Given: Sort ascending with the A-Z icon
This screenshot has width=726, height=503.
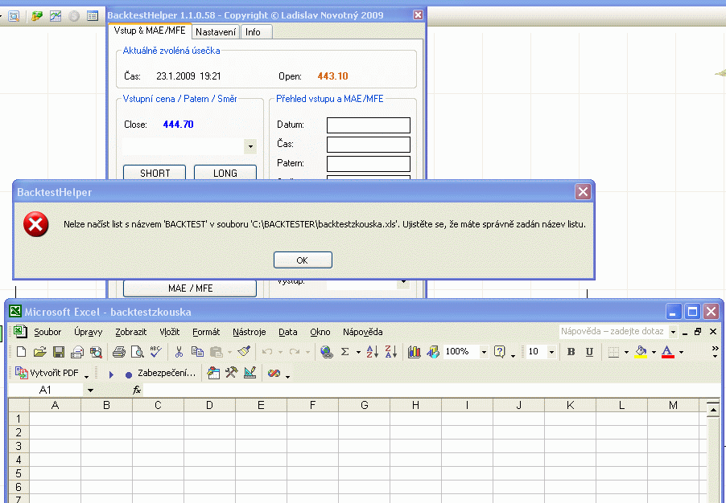Looking at the screenshot, I should pos(371,352).
